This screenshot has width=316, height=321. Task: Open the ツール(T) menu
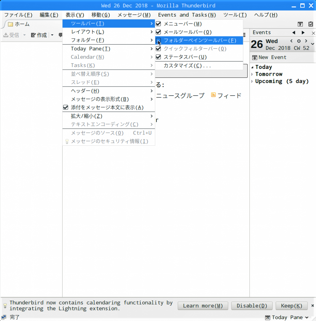click(x=235, y=15)
